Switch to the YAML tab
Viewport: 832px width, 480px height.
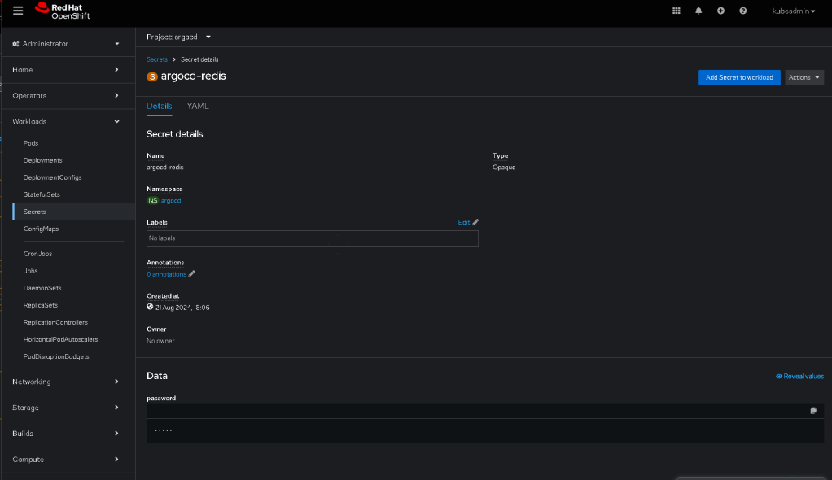(x=198, y=106)
